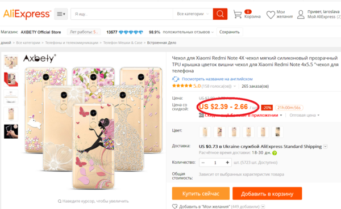Expand positive feedback dropdown in store bar
Viewport: 341px width, 209px height.
coord(212,32)
